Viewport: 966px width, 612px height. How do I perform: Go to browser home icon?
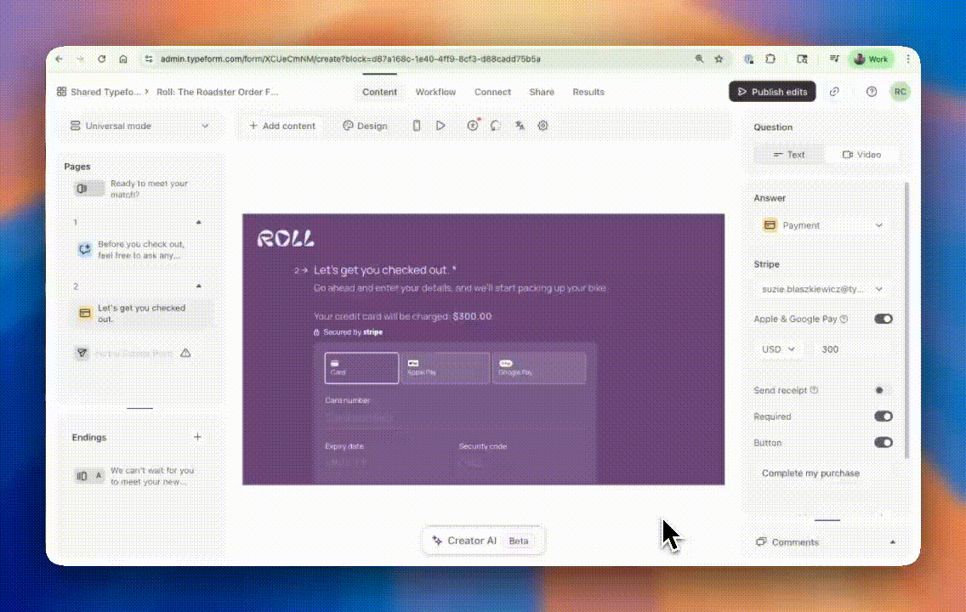click(123, 59)
